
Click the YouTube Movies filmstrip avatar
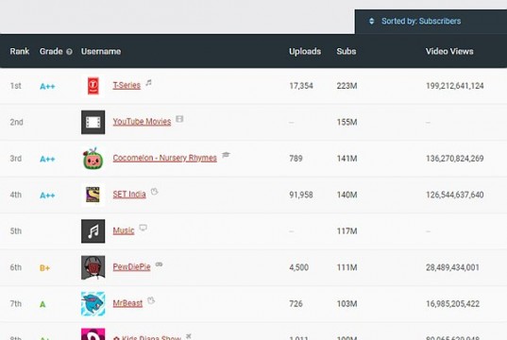(93, 122)
